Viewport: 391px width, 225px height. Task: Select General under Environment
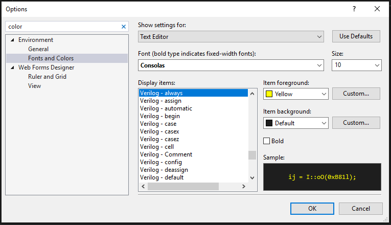click(38, 49)
